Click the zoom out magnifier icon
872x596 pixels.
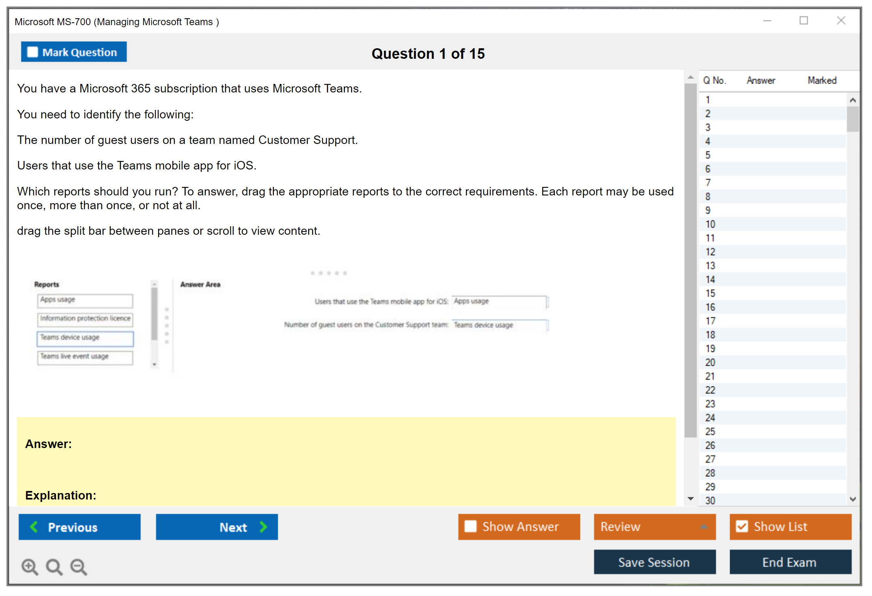79,566
